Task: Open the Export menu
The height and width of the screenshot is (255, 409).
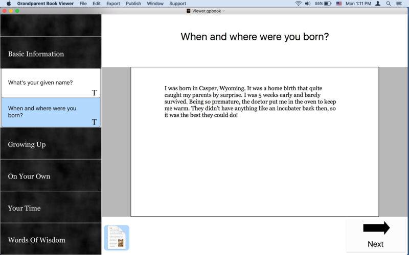Action: (113, 4)
